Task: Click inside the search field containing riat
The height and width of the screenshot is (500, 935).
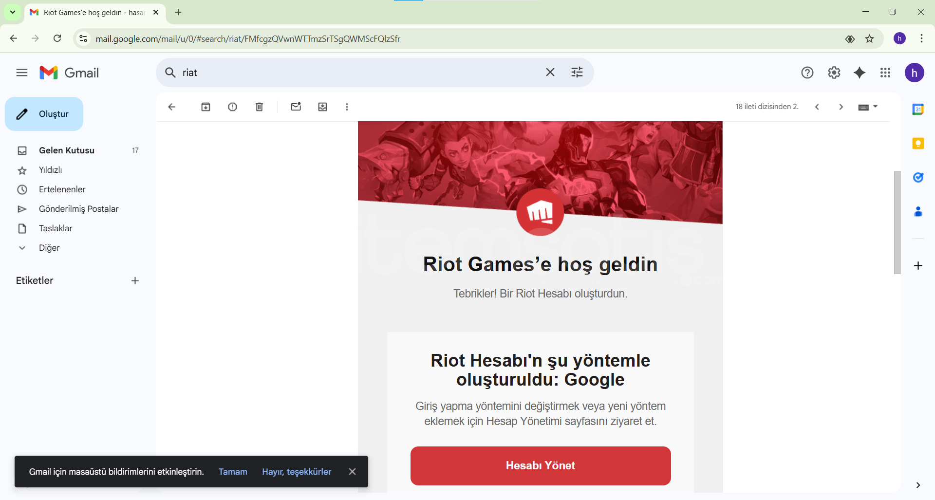Action: (360, 73)
